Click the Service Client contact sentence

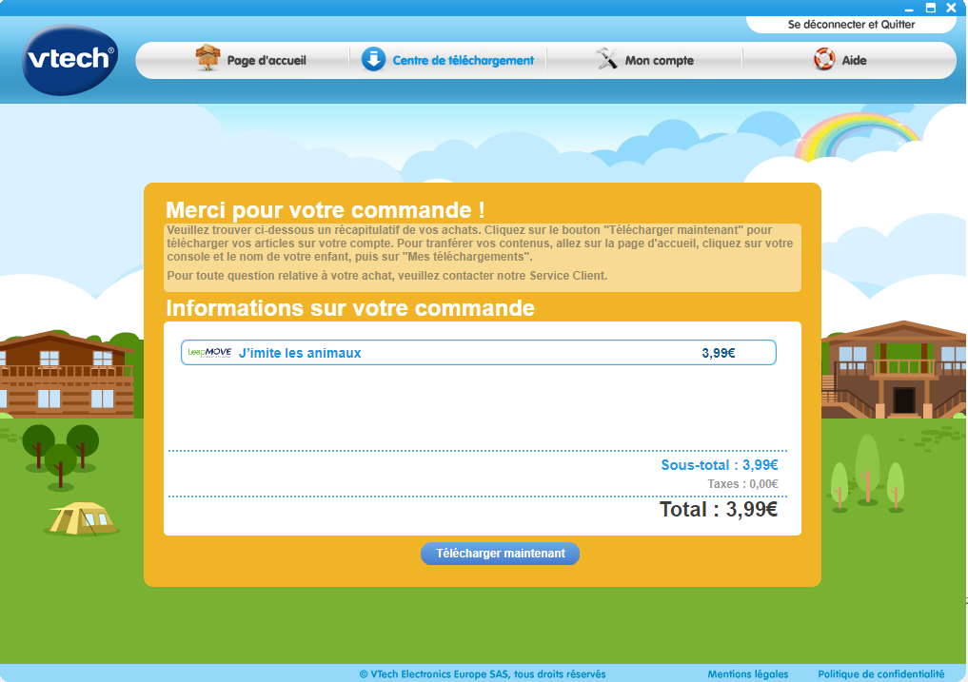[387, 276]
